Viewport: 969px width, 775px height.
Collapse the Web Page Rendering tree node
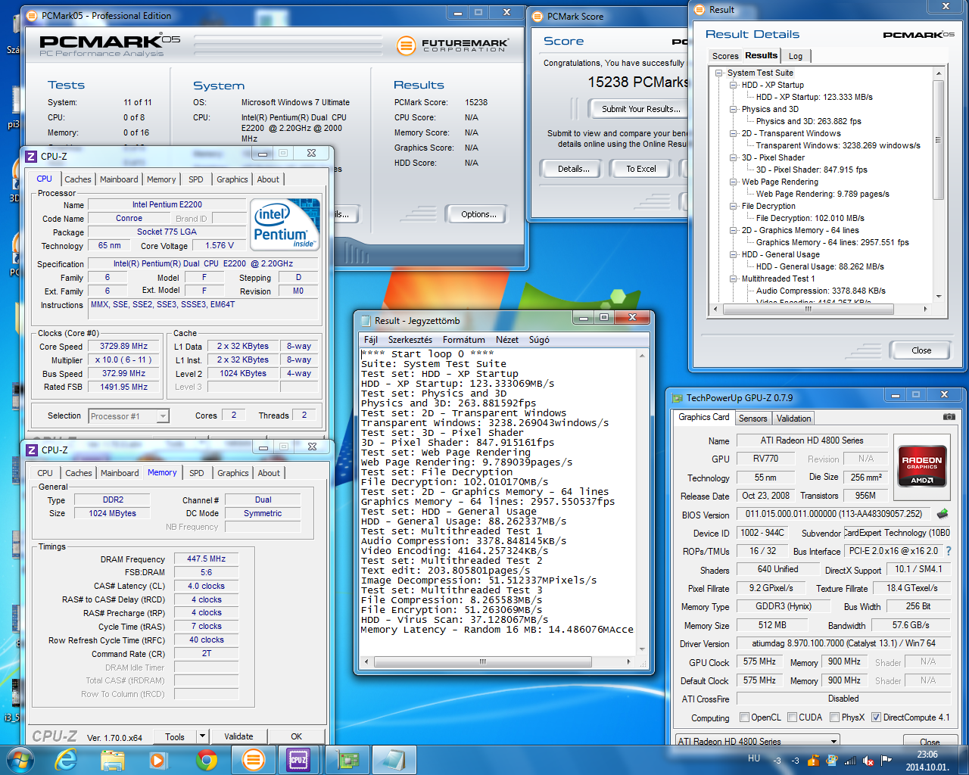click(734, 182)
